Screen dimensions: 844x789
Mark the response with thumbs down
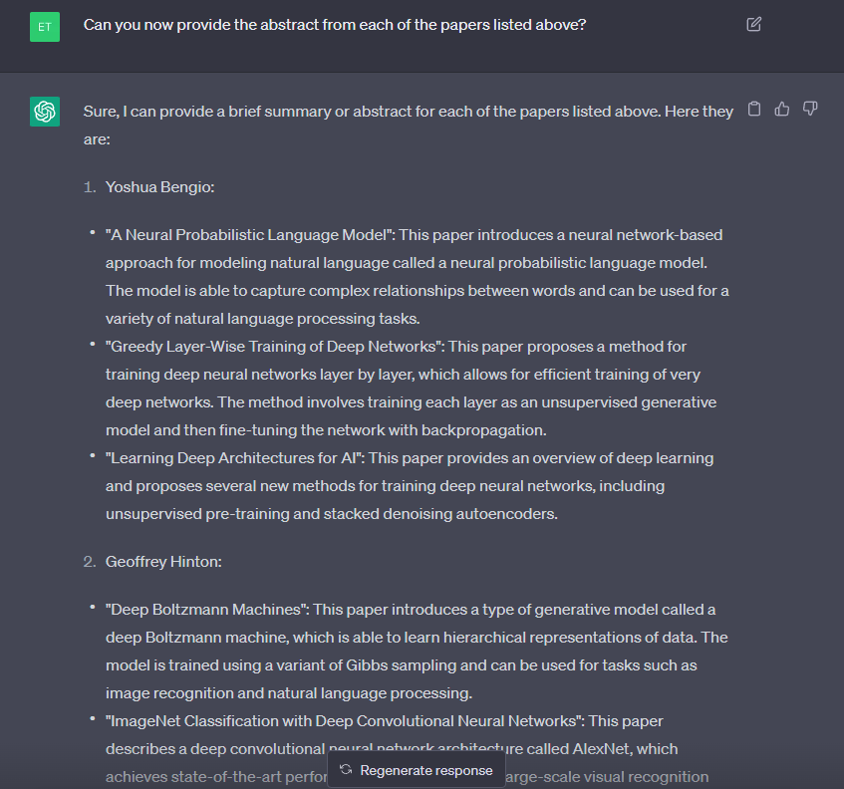810,109
